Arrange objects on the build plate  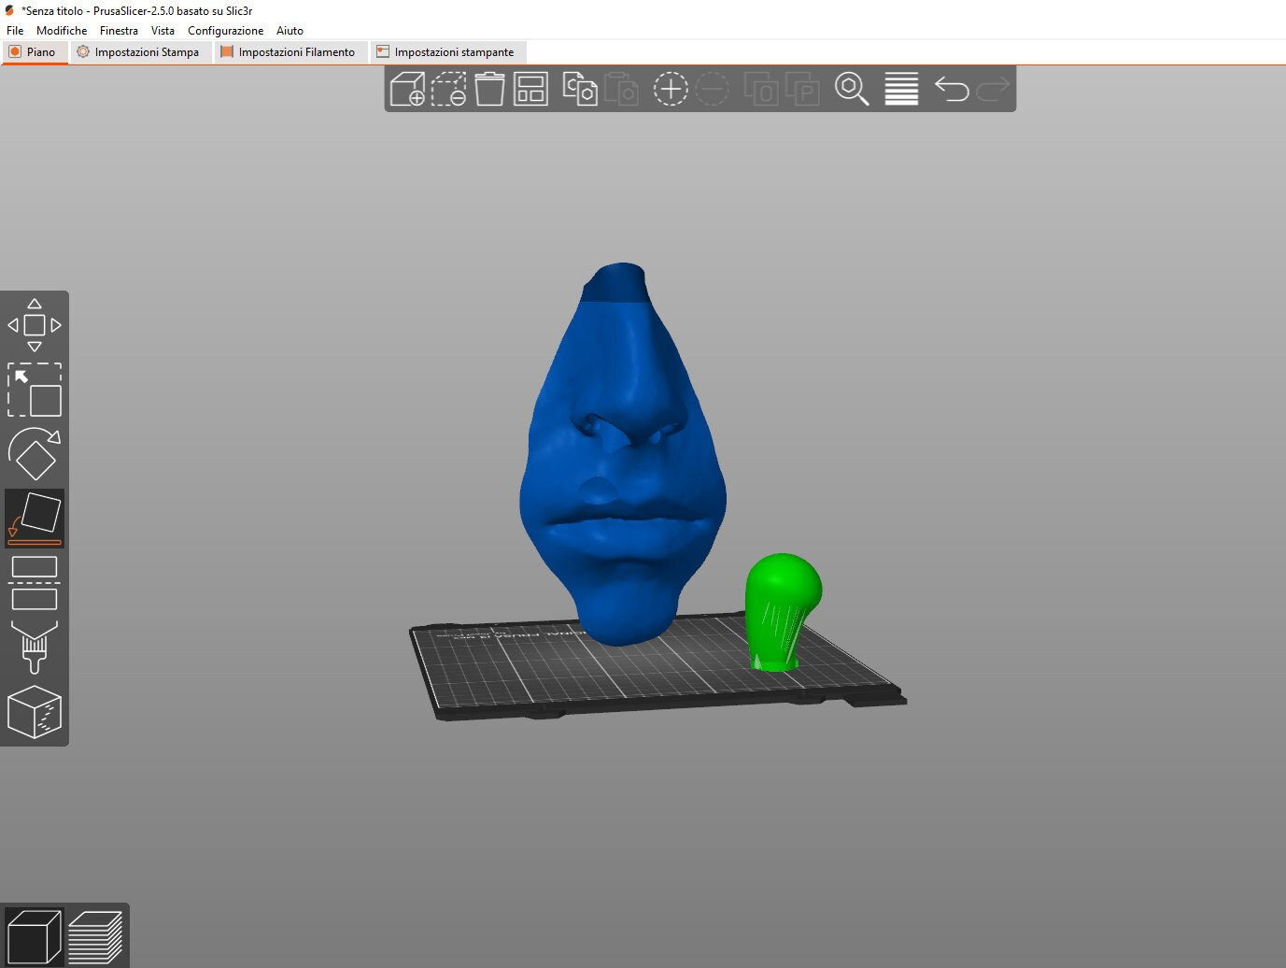click(530, 89)
